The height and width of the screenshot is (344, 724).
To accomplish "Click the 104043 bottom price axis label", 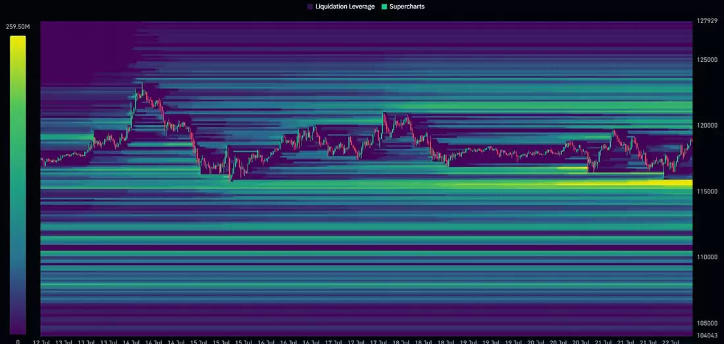I will (707, 335).
